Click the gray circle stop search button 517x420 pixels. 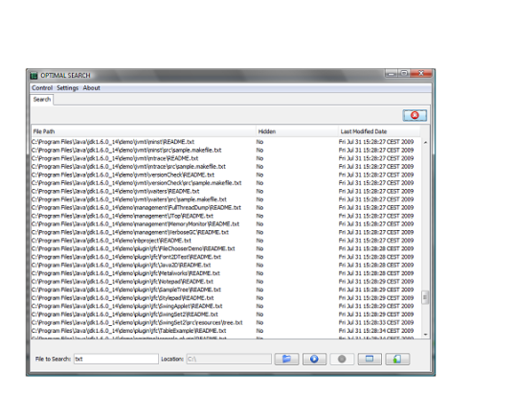coord(342,359)
